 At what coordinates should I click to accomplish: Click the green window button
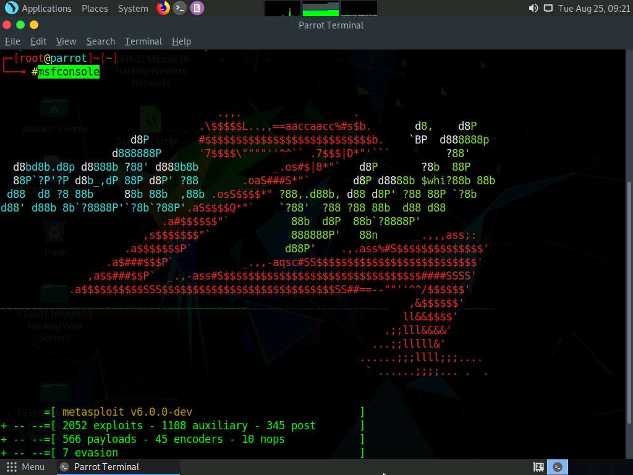(x=20, y=25)
